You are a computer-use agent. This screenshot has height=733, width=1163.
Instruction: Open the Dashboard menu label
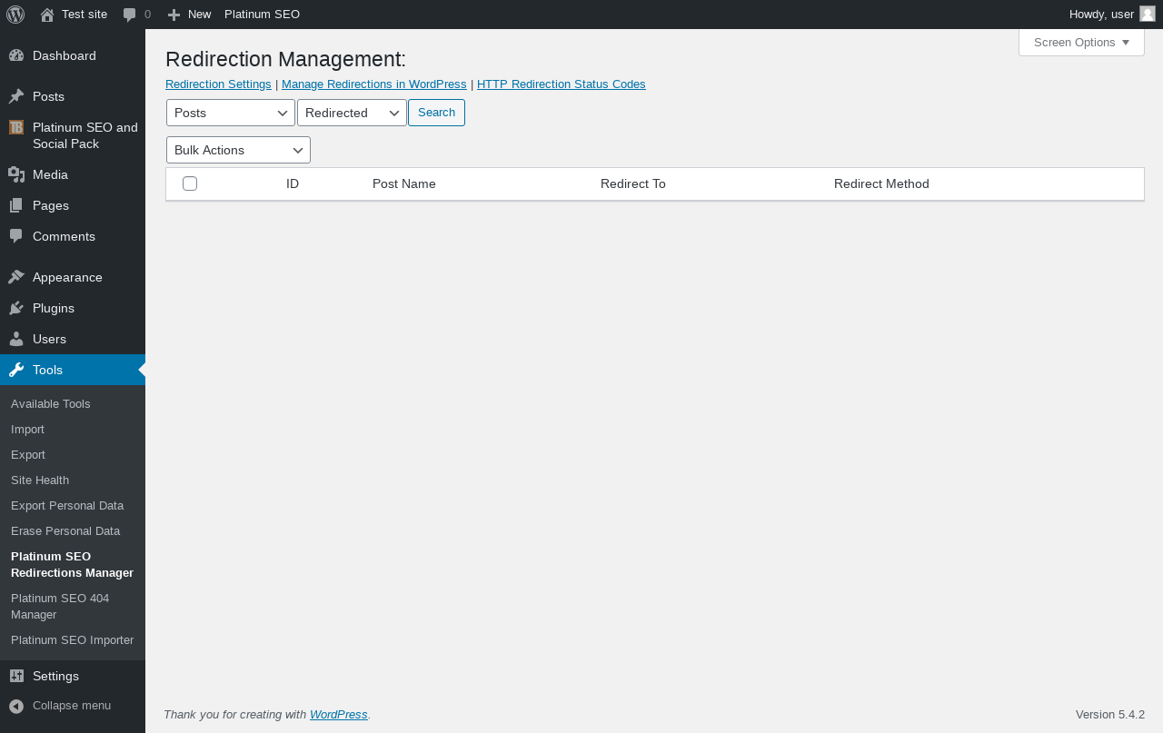pyautogui.click(x=65, y=55)
